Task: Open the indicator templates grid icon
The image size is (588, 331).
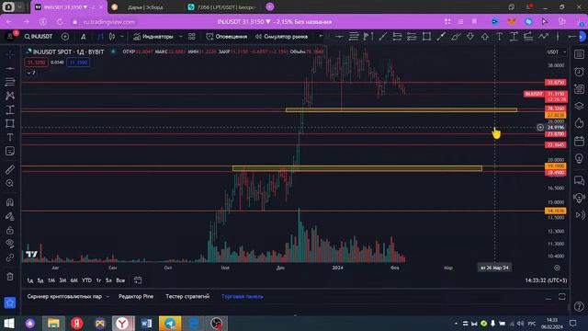Action: 192,37
